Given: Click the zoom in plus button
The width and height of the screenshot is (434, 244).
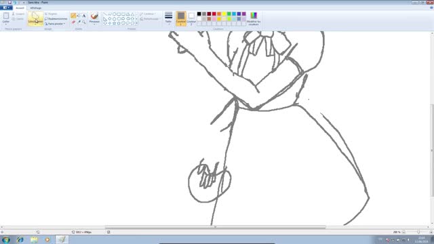Looking at the screenshot, I should [x=431, y=232].
